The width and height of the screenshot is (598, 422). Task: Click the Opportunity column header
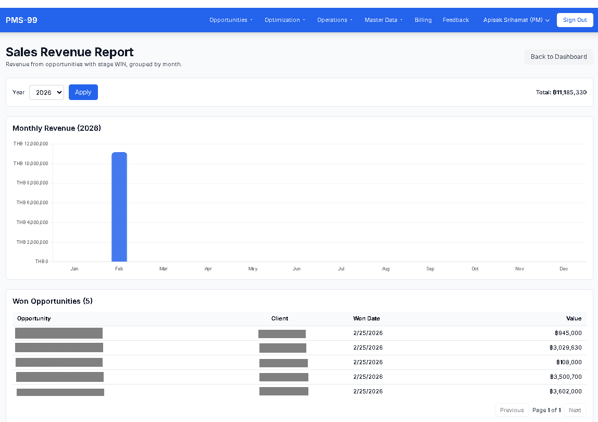34,318
